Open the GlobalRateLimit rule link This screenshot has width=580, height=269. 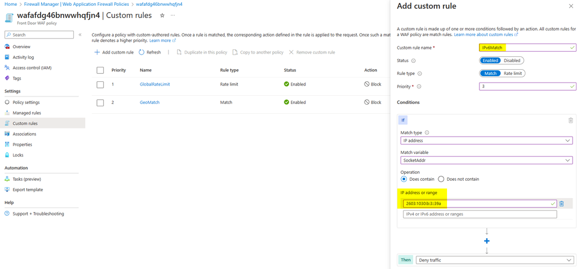(154, 84)
